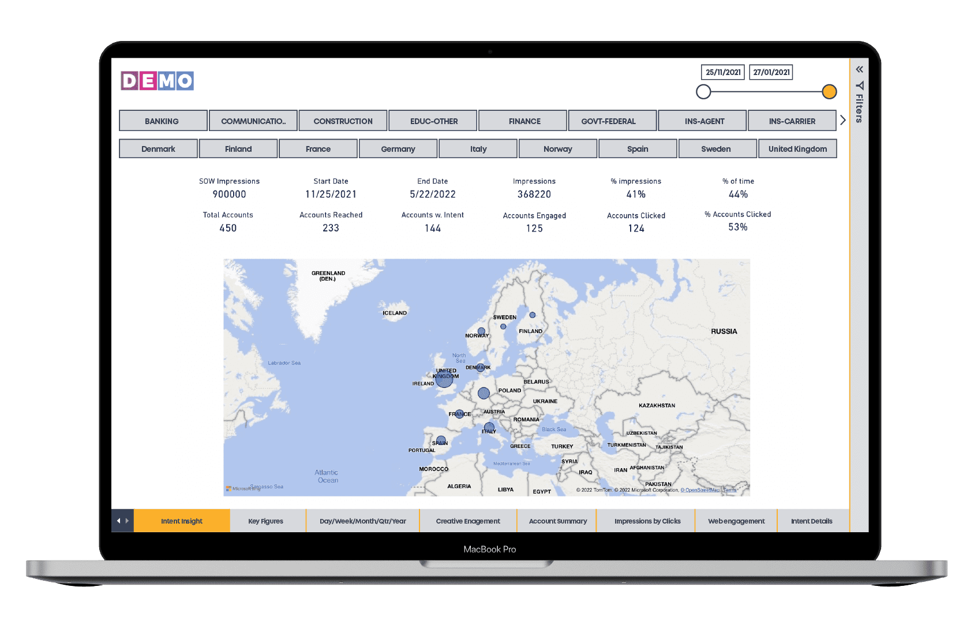978x624 pixels.
Task: Toggle the Sweden country filter
Action: coord(717,148)
